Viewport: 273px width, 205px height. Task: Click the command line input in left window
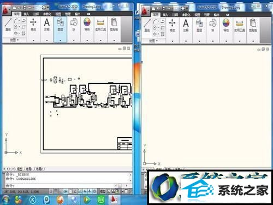click(x=60, y=186)
